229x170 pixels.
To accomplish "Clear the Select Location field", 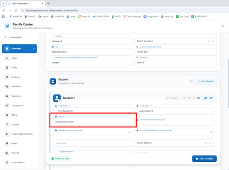I will pos(209,41).
